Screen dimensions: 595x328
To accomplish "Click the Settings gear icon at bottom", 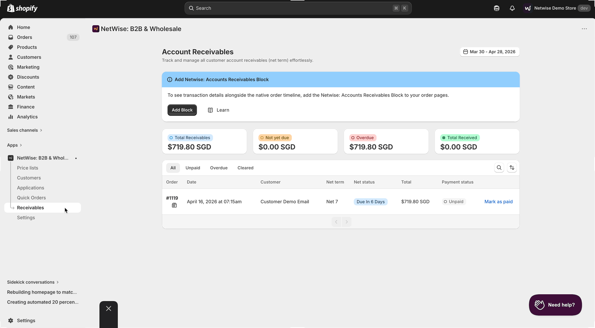I will point(11,321).
